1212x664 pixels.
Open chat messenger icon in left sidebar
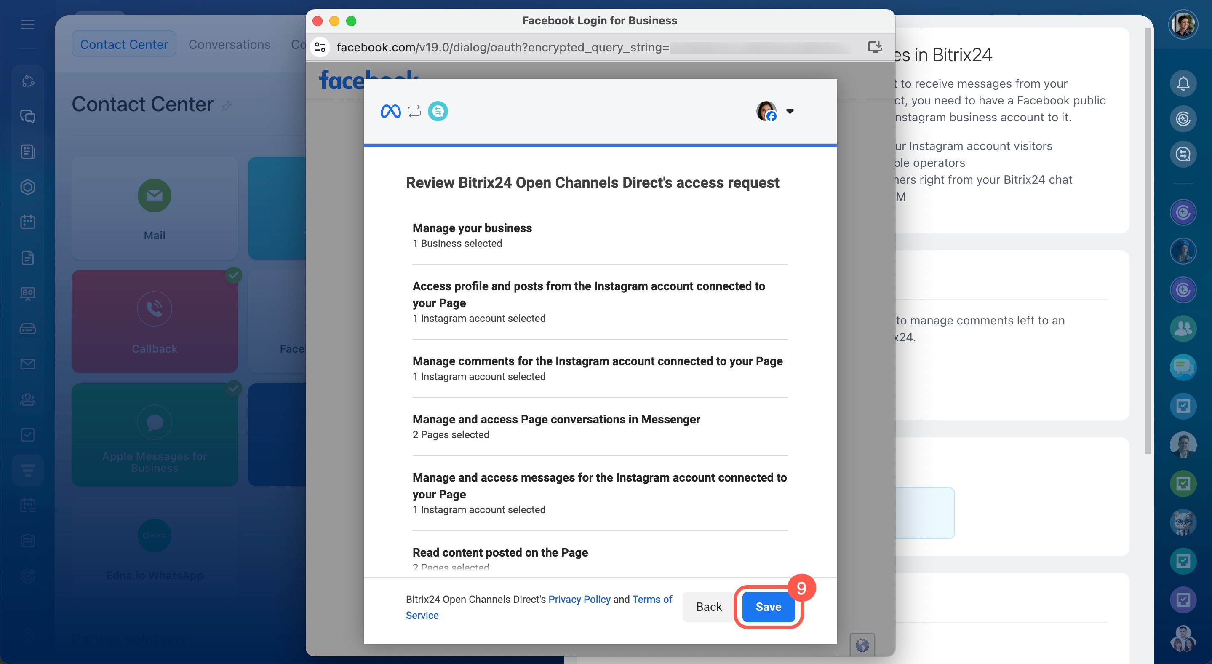click(28, 116)
